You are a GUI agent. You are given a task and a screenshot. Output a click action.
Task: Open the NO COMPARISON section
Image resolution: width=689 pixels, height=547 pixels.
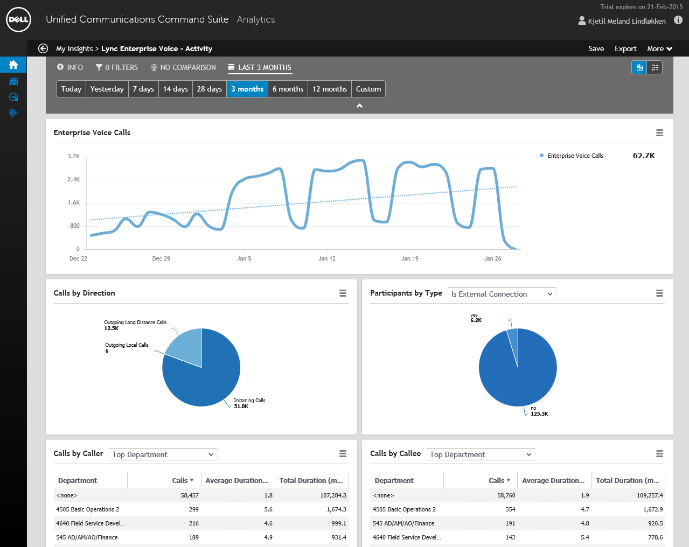click(183, 67)
